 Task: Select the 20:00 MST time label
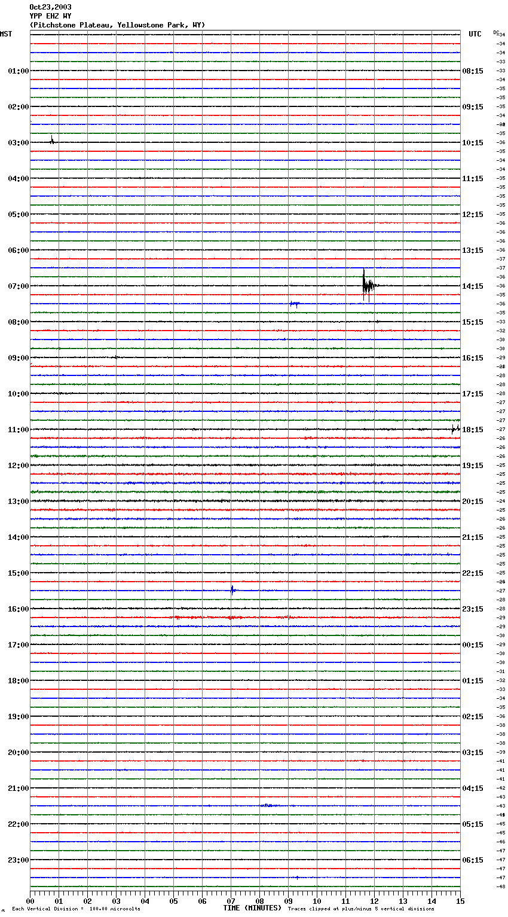click(x=19, y=753)
